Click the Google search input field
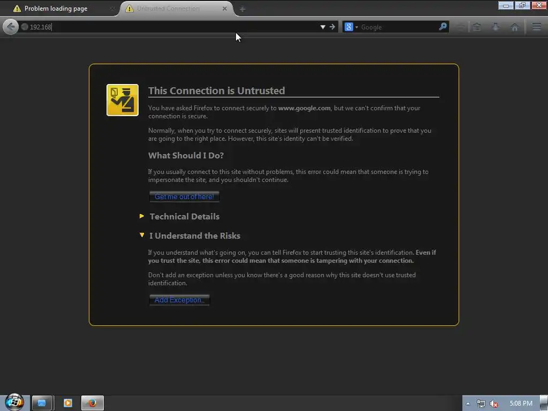The image size is (548, 411). (398, 27)
